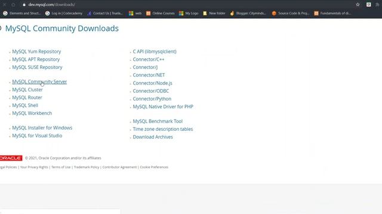382x214 pixels.
Task: Open the MySQL Workbench link
Action: (x=32, y=113)
